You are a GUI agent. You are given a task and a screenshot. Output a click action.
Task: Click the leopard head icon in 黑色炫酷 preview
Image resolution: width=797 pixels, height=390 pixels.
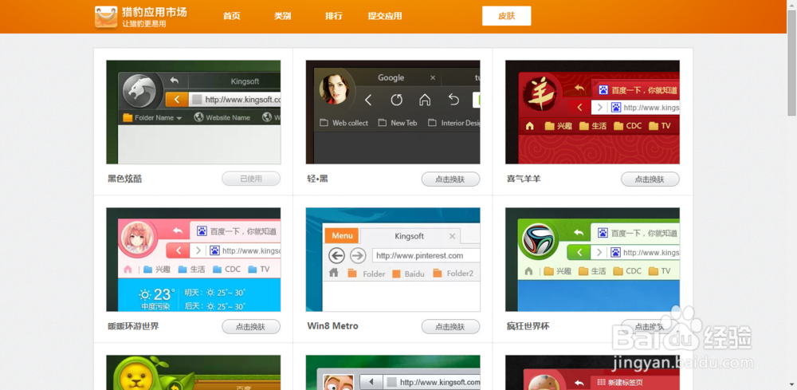(x=139, y=92)
